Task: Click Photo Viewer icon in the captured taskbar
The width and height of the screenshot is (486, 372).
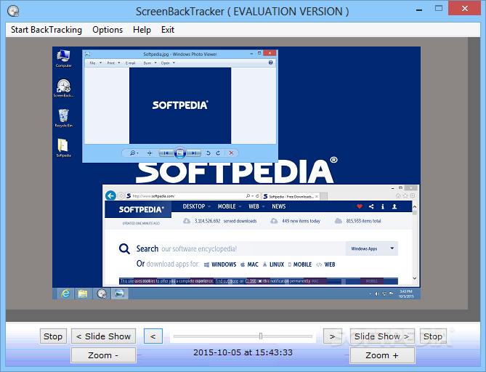Action: tap(120, 294)
